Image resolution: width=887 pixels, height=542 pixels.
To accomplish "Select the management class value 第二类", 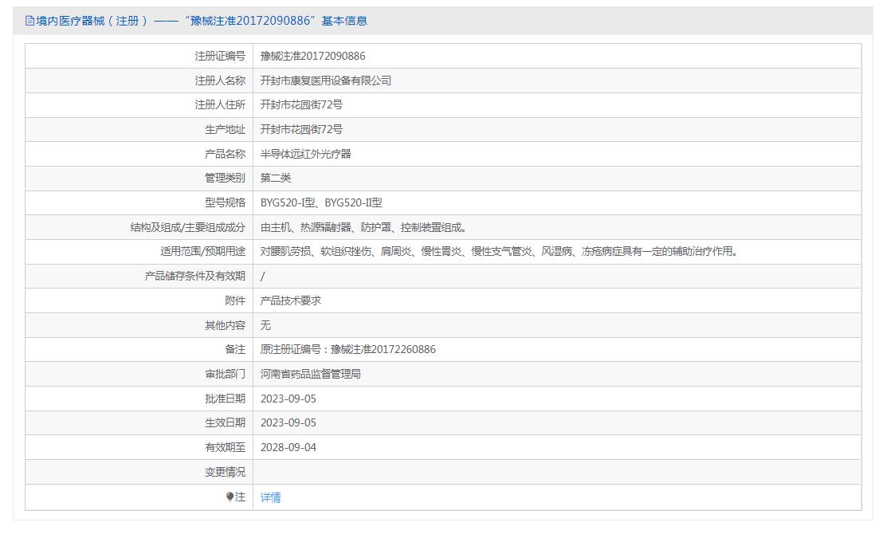I will pyautogui.click(x=276, y=179).
